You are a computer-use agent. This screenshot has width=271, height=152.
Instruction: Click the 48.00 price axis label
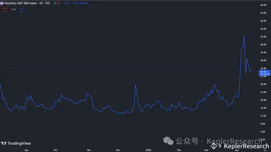click(263, 45)
